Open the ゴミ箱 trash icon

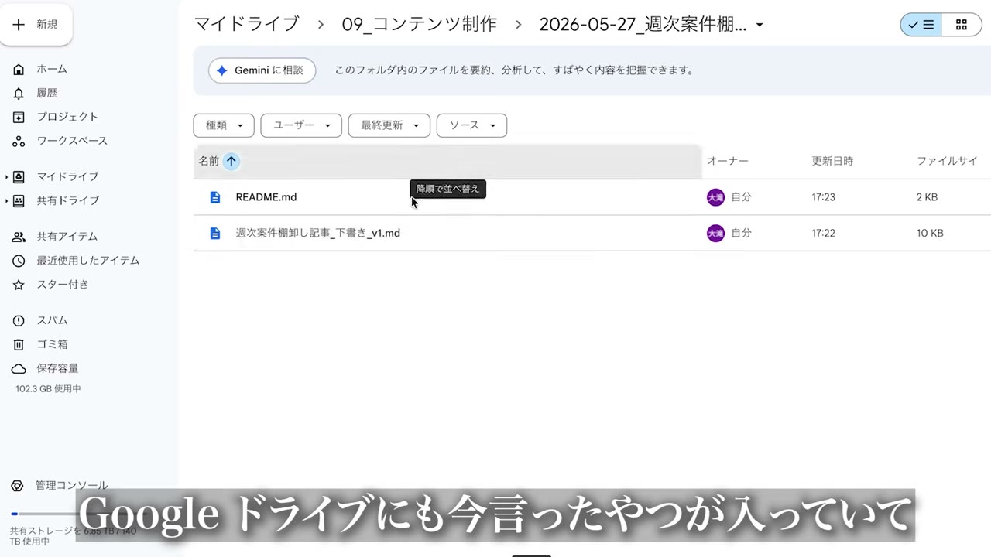tap(19, 345)
